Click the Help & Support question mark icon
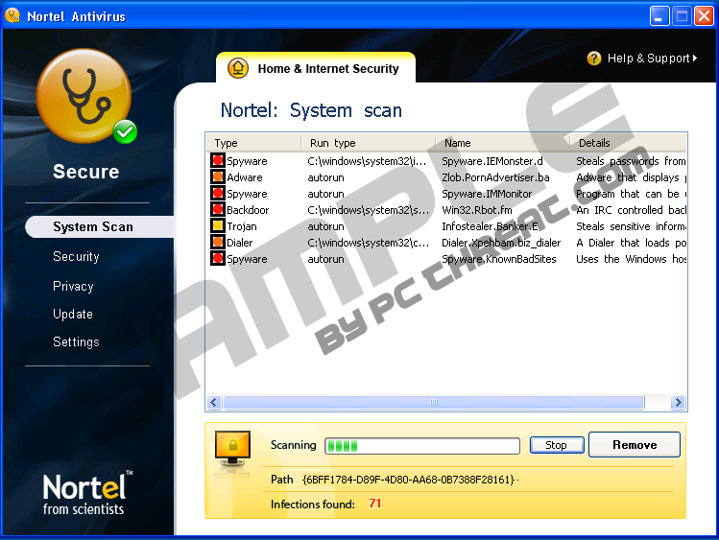Screen dimensions: 719x540 click(594, 59)
